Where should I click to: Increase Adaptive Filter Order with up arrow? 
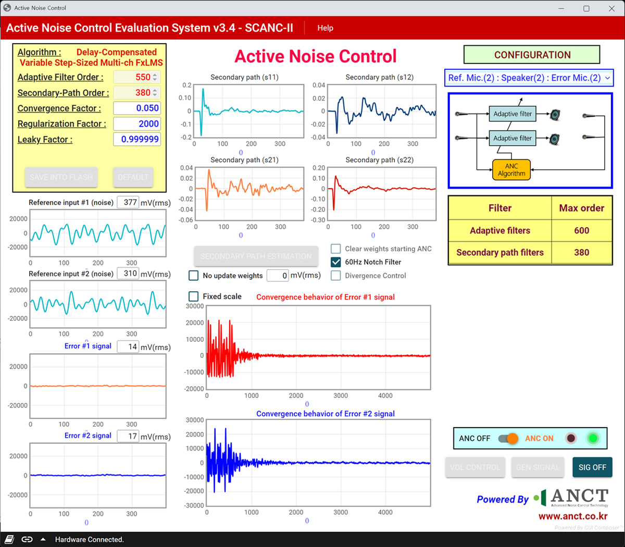point(155,75)
